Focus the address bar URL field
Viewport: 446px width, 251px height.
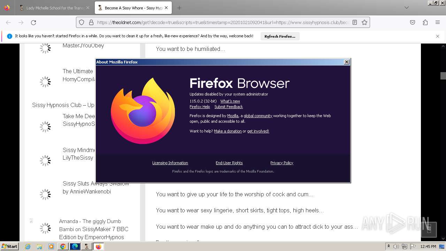(x=223, y=22)
